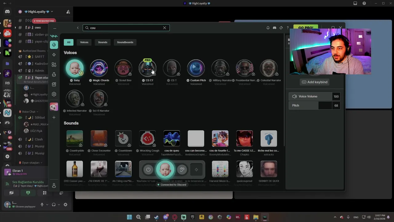
Task: Collapse Oyun-otaqları category in Discord
Action: click(x=30, y=162)
